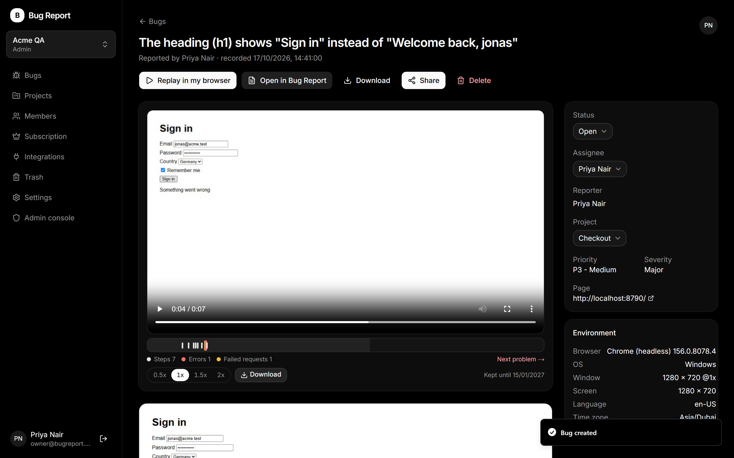The width and height of the screenshot is (734, 458).
Task: Jump to Next problem
Action: pos(520,359)
